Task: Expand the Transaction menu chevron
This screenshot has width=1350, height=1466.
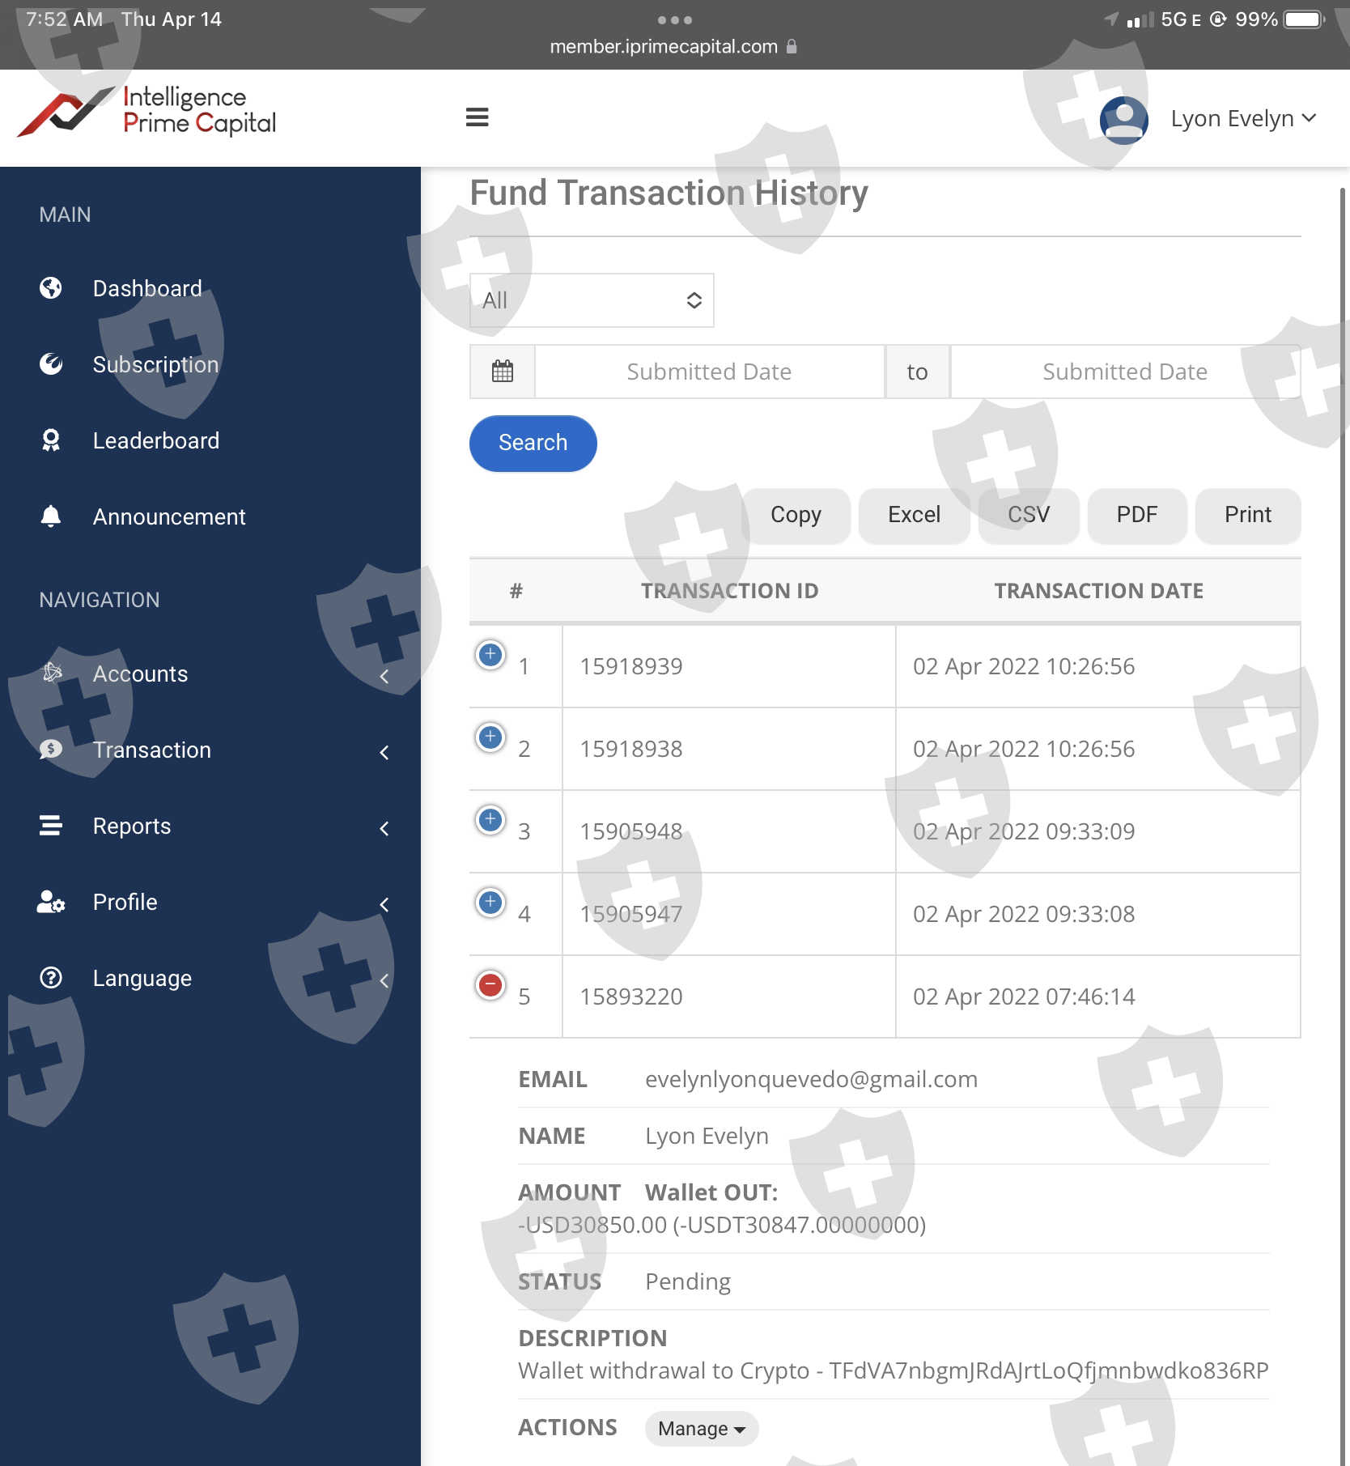Action: tap(384, 753)
